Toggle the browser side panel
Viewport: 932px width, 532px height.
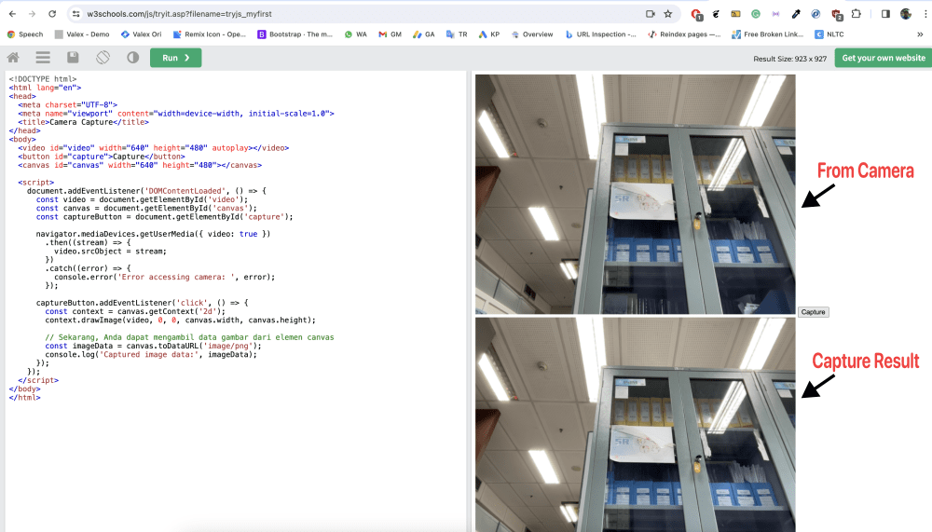tap(885, 14)
